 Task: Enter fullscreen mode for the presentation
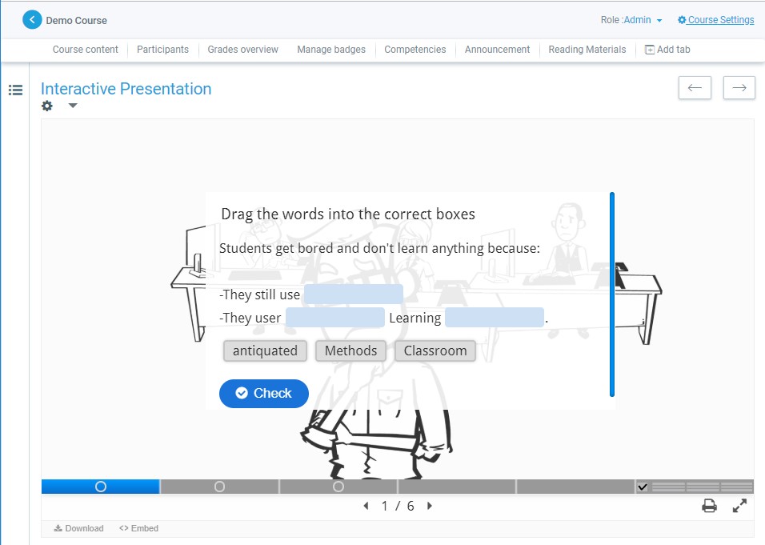tap(739, 506)
